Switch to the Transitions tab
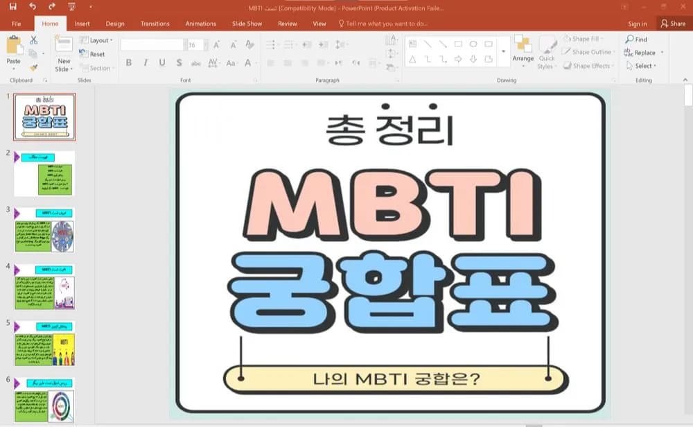Viewport: 693px width, 427px height. click(x=155, y=24)
